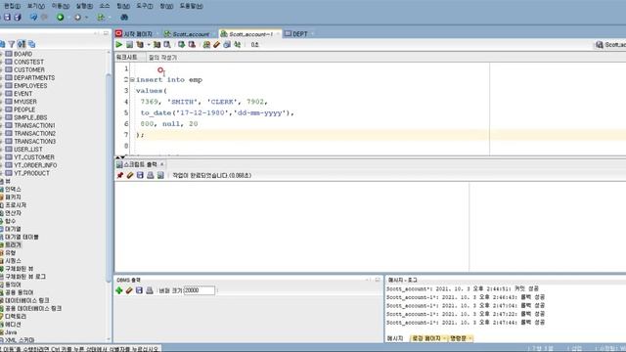The image size is (626, 352).
Task: Click the SQL Tuning Advisor icon
Action: [167, 45]
